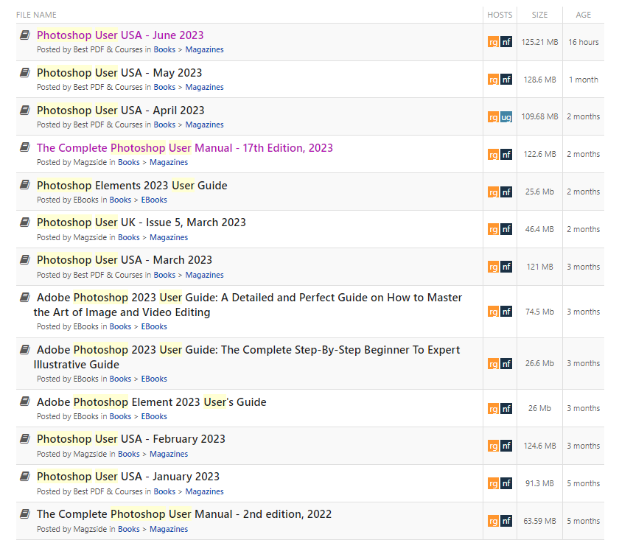Click the FILE NAME column header
The image size is (619, 540).
click(x=36, y=15)
